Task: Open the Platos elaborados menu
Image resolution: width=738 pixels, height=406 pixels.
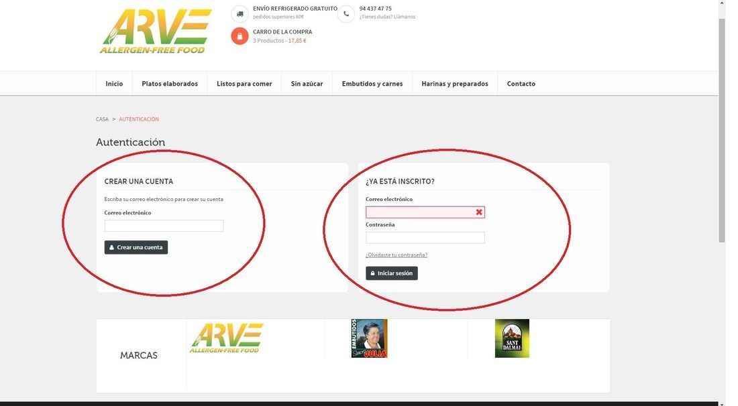Action: tap(170, 84)
